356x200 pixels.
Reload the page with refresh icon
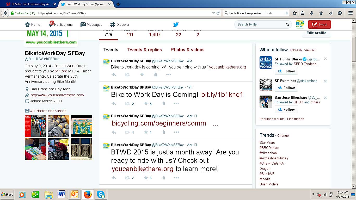coord(218,13)
